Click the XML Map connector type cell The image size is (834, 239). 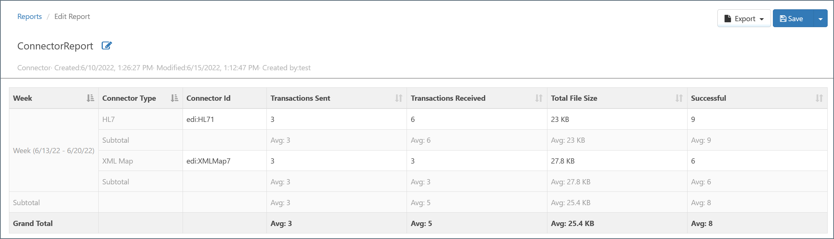click(x=140, y=161)
